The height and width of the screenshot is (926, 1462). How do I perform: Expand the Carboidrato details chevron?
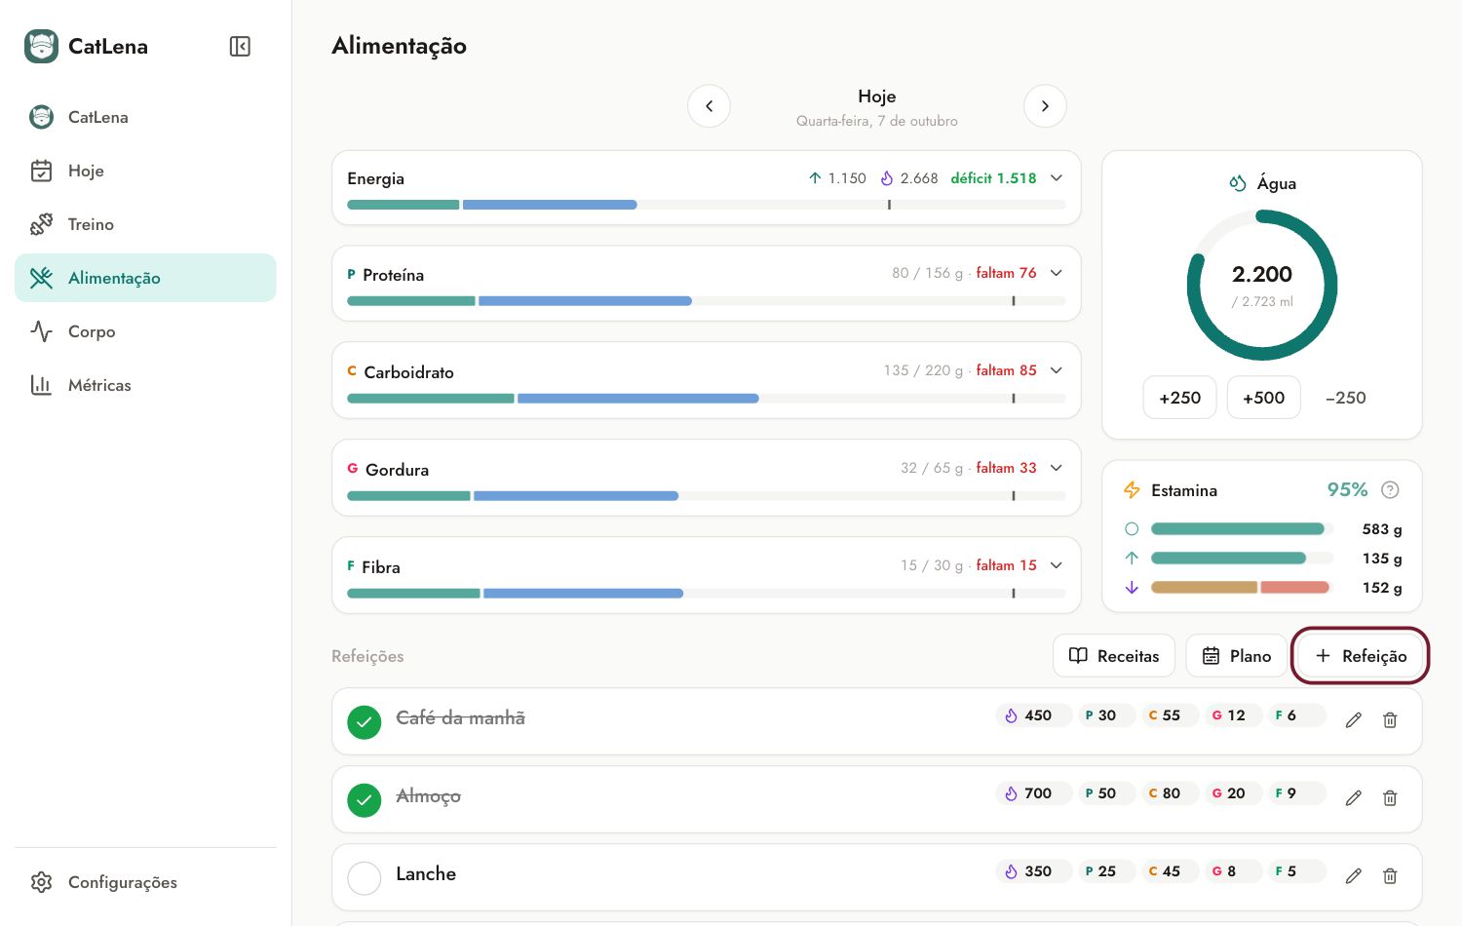[x=1057, y=370]
